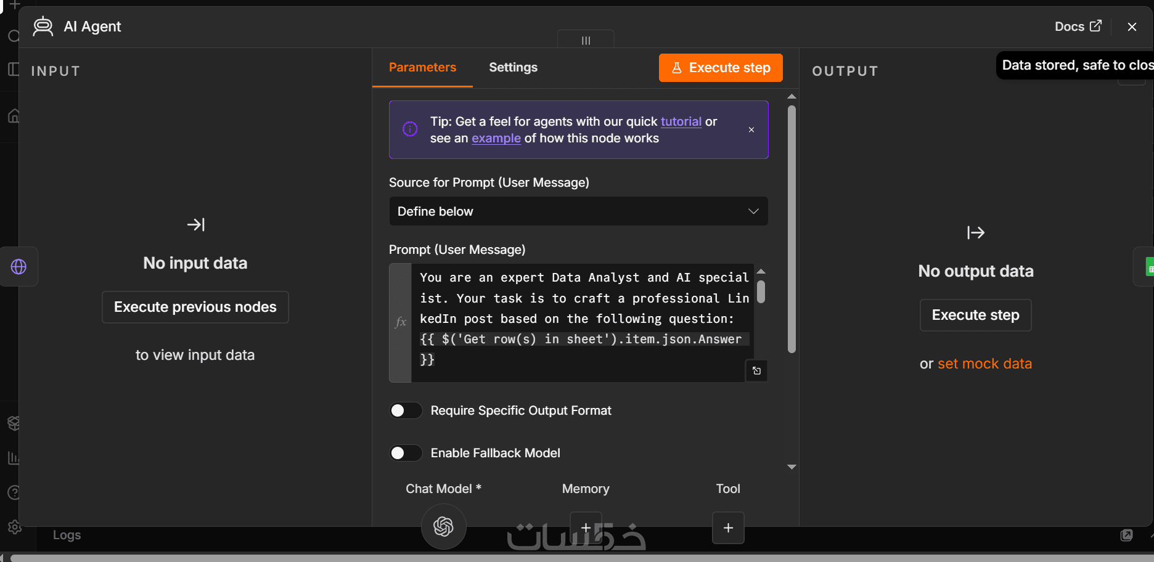Click the home icon in sidebar

click(x=14, y=116)
